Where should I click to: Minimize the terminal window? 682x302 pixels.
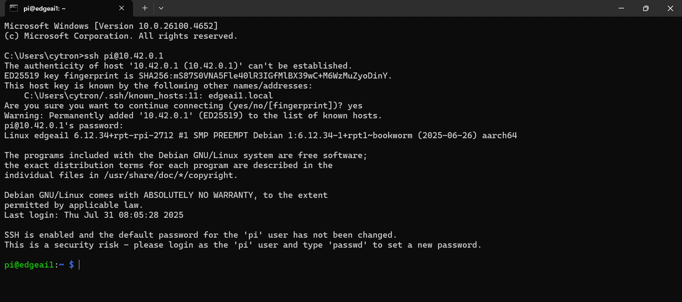(x=621, y=8)
